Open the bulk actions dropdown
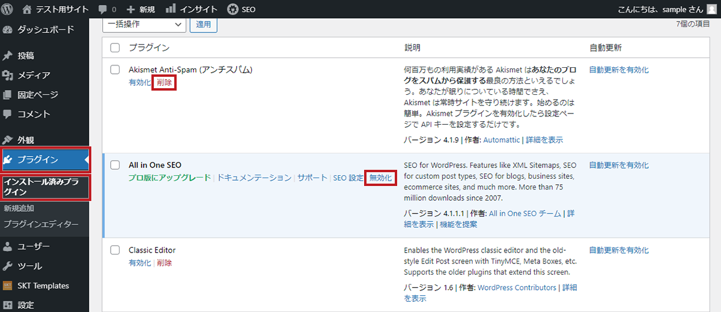 point(144,24)
